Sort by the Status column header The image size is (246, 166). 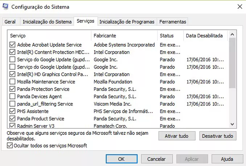tap(171, 36)
